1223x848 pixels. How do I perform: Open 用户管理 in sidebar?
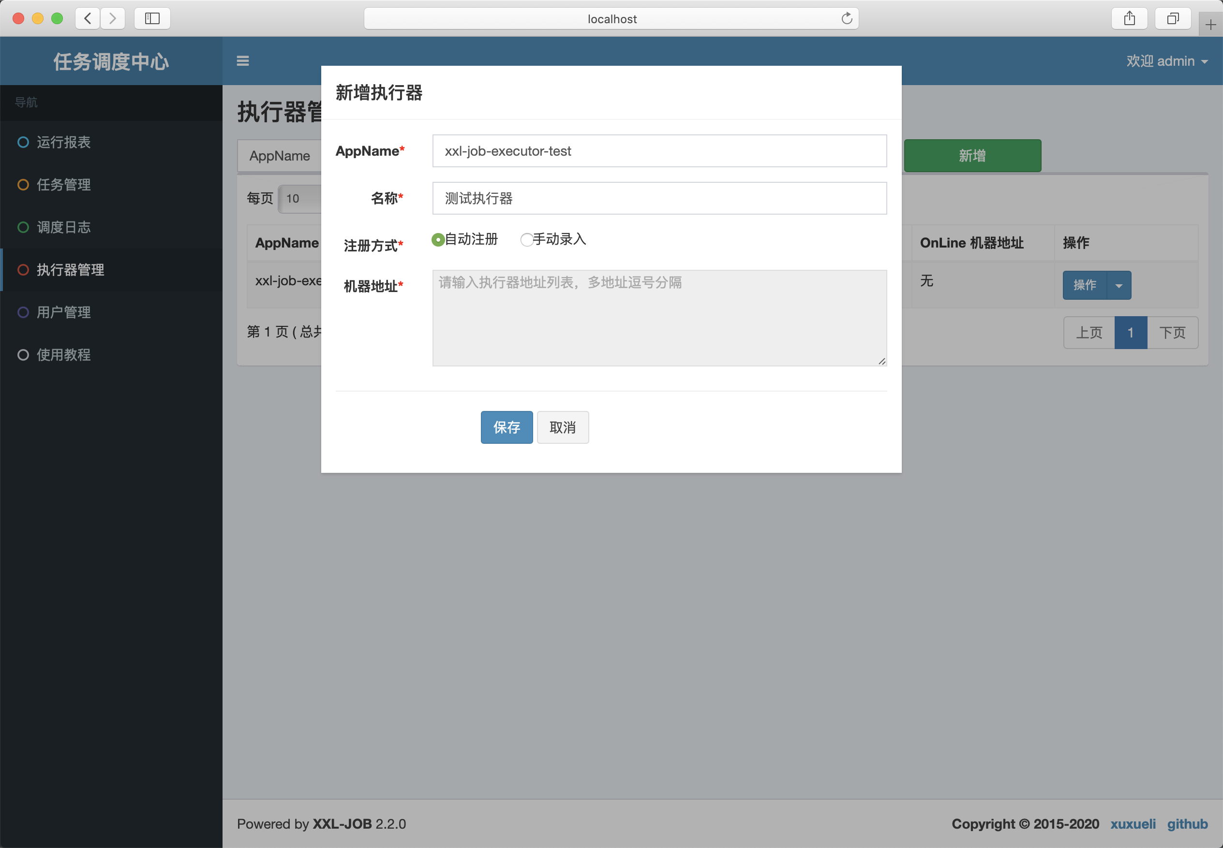coord(111,312)
